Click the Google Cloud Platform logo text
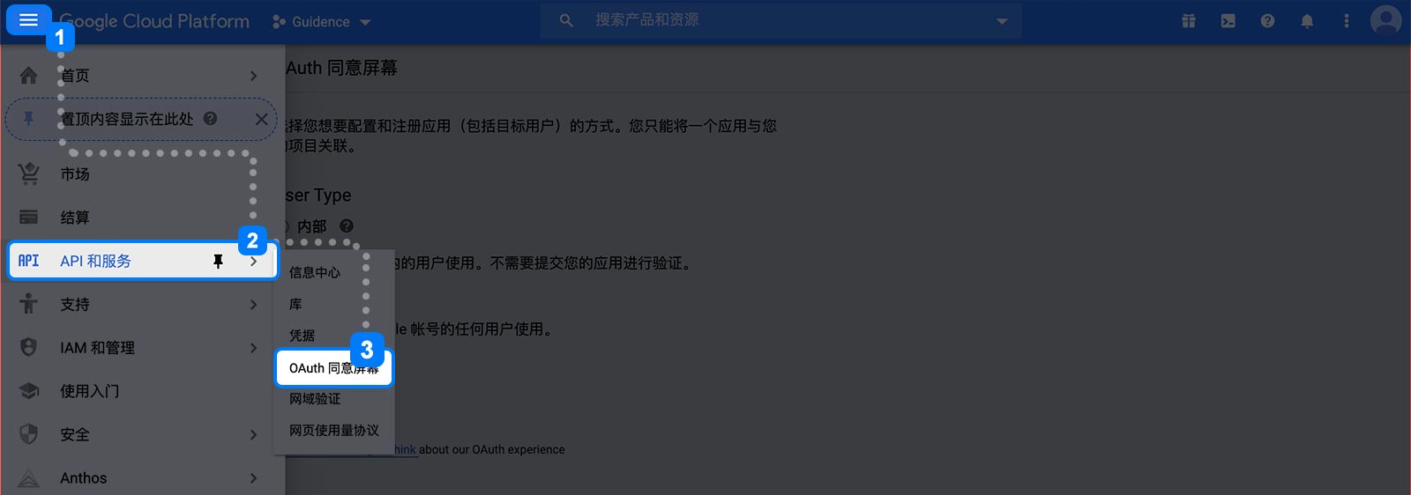1411x495 pixels. click(x=154, y=21)
